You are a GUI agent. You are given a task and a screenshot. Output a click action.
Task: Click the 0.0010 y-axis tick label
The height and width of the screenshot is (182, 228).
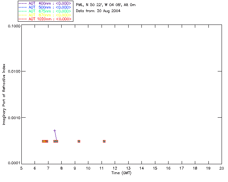[x=14, y=118]
